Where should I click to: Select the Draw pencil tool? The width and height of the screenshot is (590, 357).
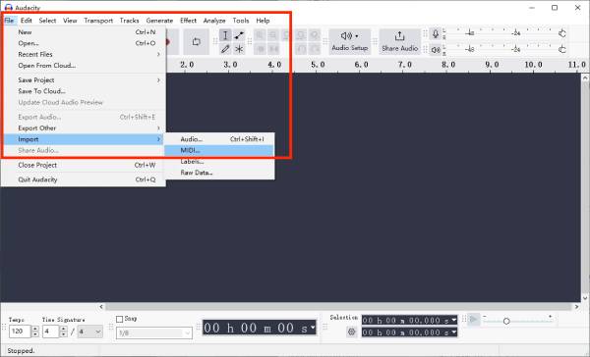click(x=225, y=49)
